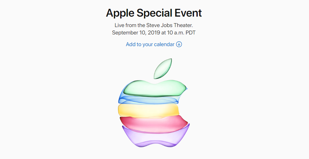Click the pink-red layer of the Apple logo
This screenshot has width=309, height=159.
(x=154, y=124)
